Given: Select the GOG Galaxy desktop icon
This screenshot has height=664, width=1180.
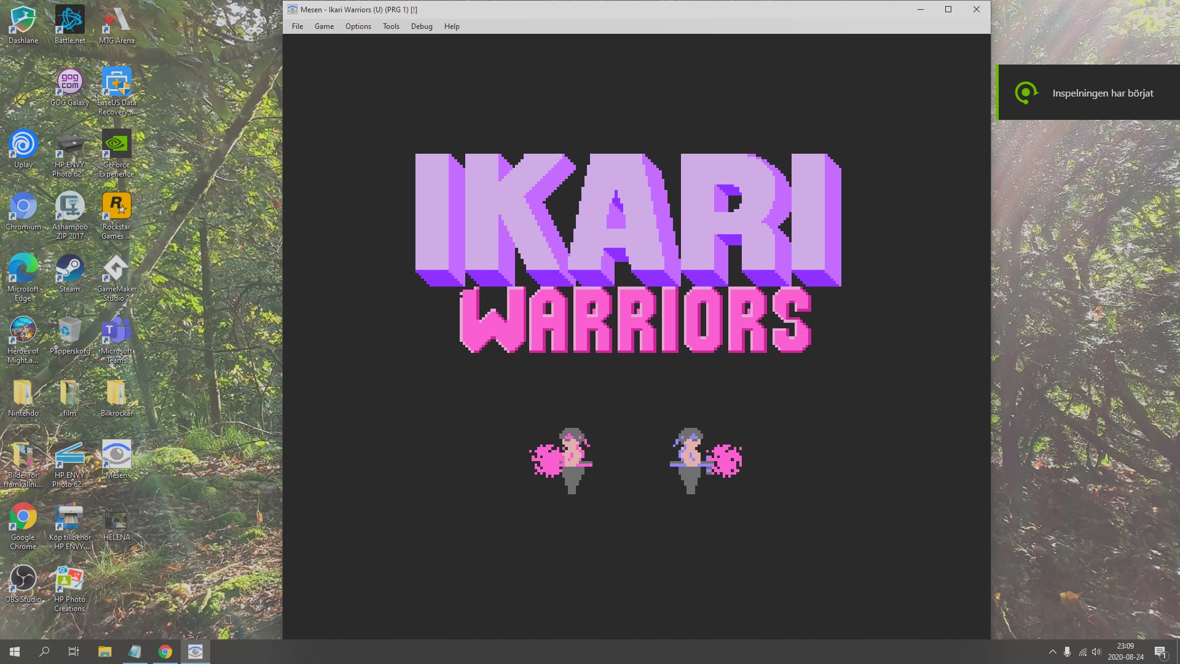Looking at the screenshot, I should click(x=70, y=87).
